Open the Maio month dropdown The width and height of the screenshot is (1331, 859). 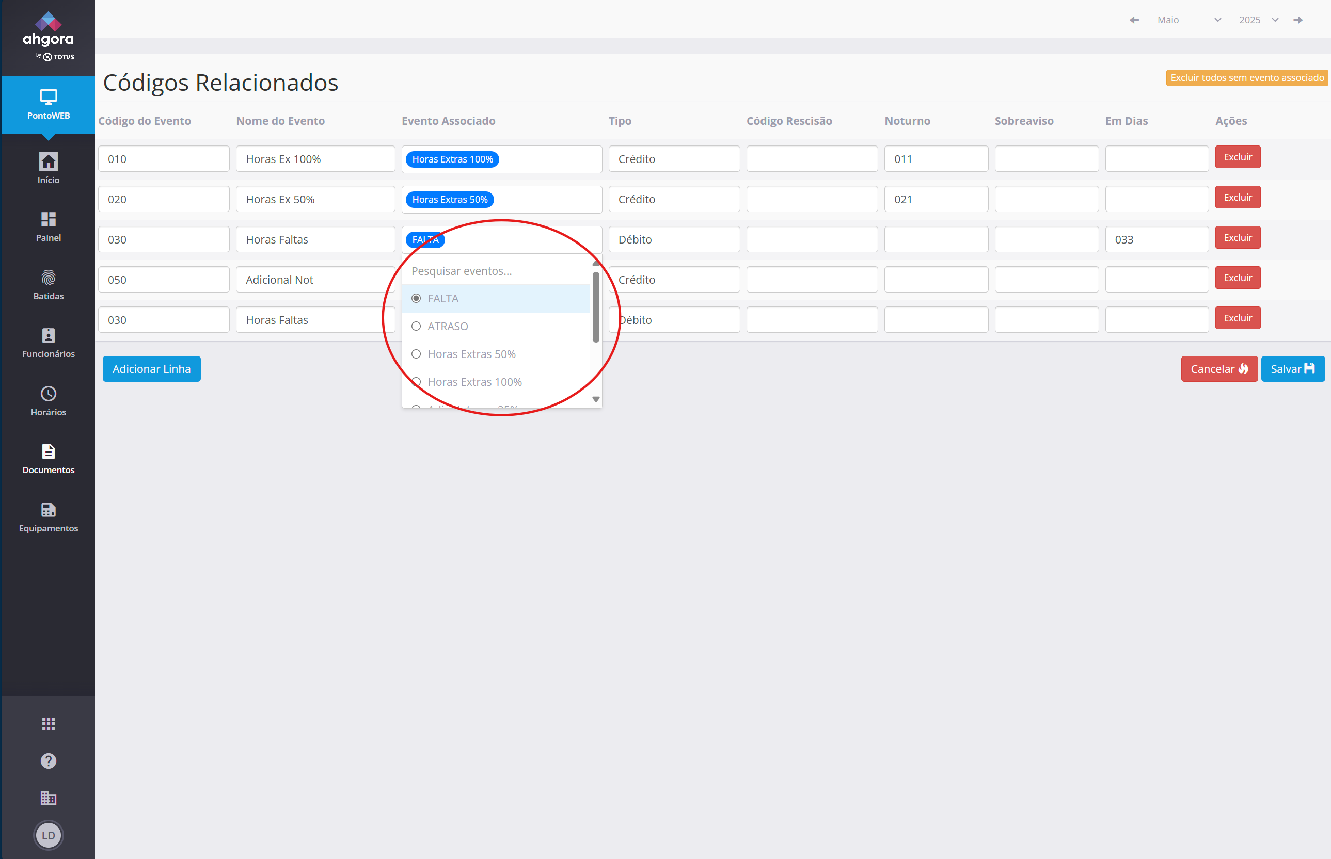(x=1189, y=20)
